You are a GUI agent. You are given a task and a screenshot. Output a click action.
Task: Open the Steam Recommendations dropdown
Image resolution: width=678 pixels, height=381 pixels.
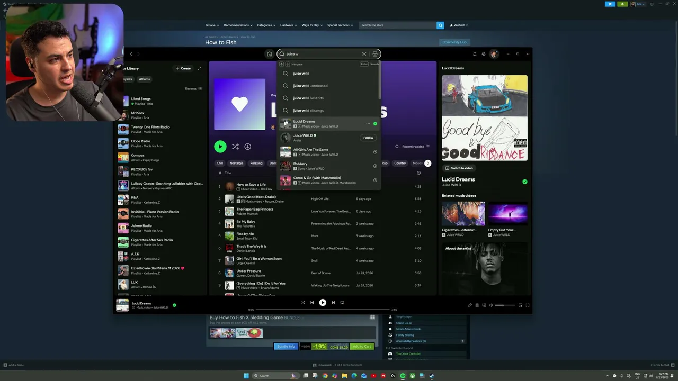pos(237,25)
